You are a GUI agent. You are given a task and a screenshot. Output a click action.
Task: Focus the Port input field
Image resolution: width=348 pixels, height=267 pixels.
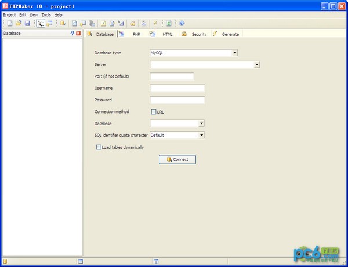pyautogui.click(x=172, y=76)
